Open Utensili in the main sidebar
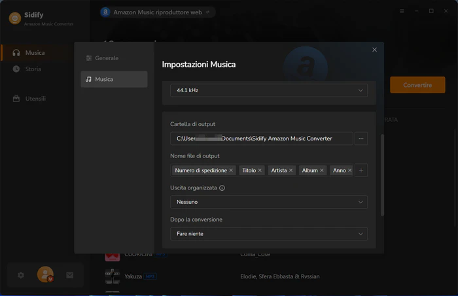The width and height of the screenshot is (458, 296). pos(35,99)
